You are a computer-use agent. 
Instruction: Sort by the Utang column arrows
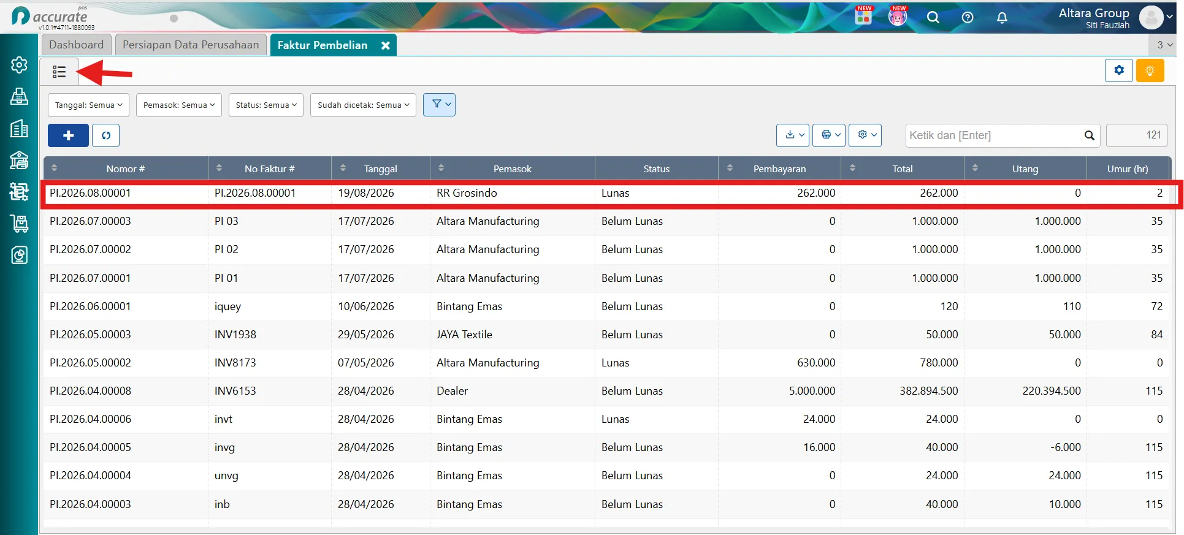click(975, 168)
